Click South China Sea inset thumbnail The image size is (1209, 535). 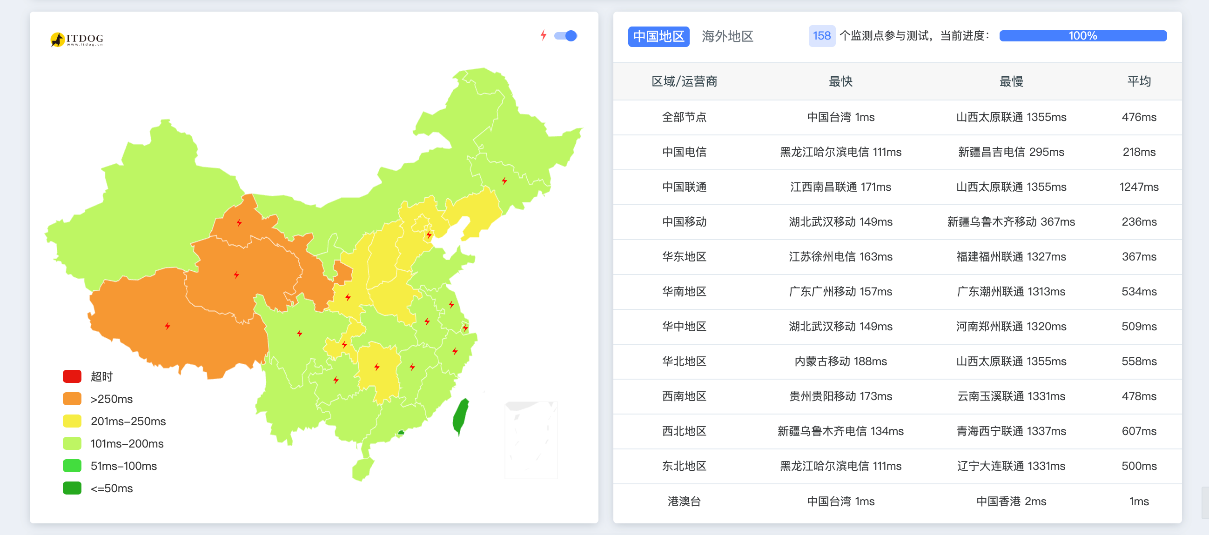tap(531, 439)
